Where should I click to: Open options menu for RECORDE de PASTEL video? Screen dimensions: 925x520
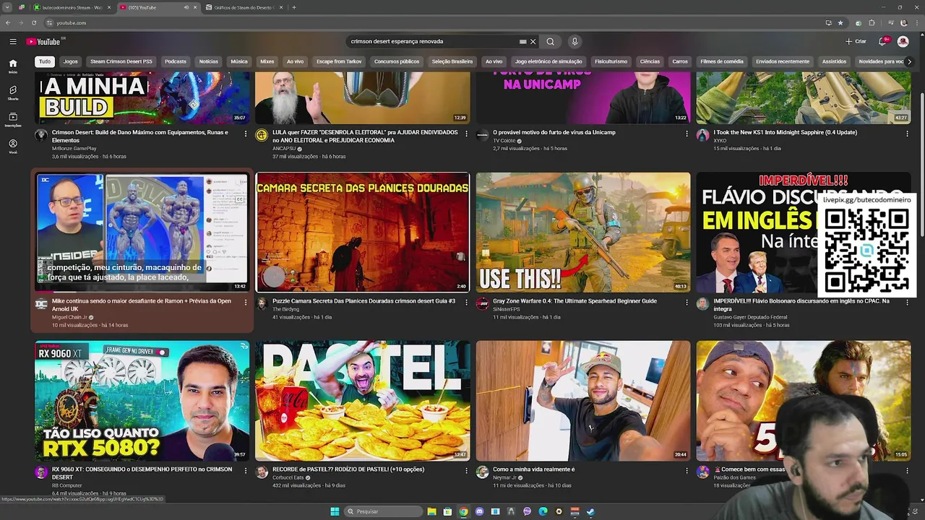(466, 471)
